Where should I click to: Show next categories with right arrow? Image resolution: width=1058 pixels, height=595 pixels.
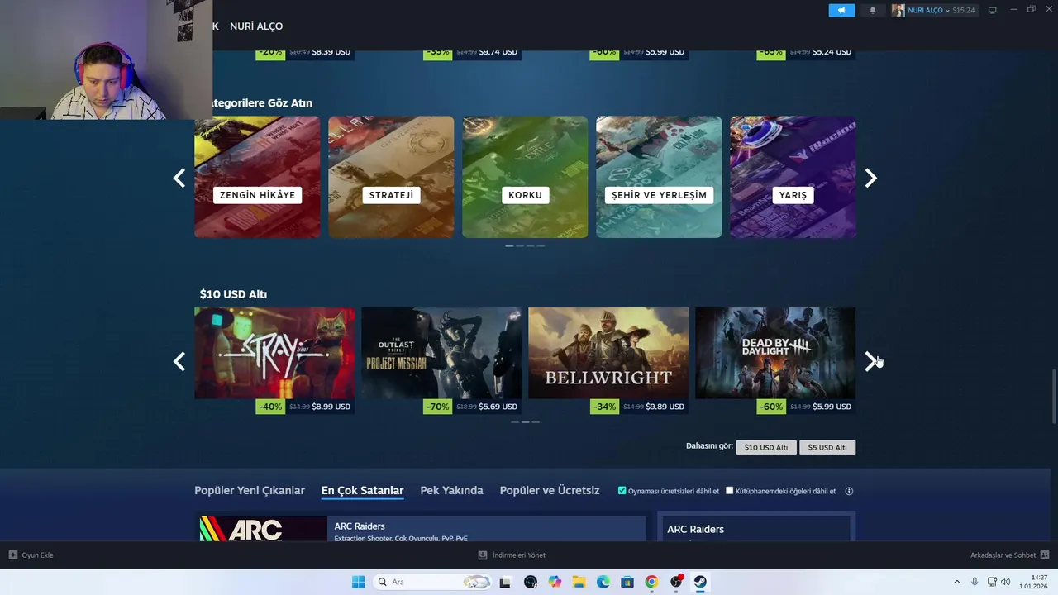(x=870, y=178)
